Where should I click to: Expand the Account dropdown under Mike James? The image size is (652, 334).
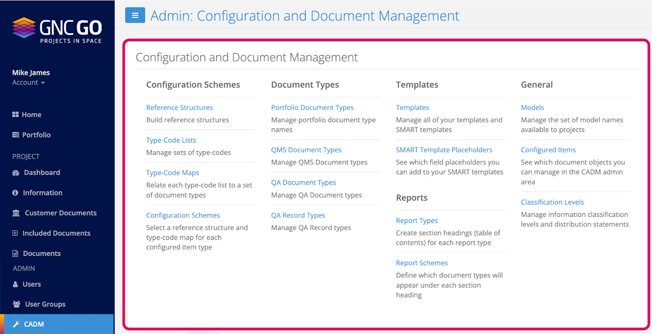(29, 82)
